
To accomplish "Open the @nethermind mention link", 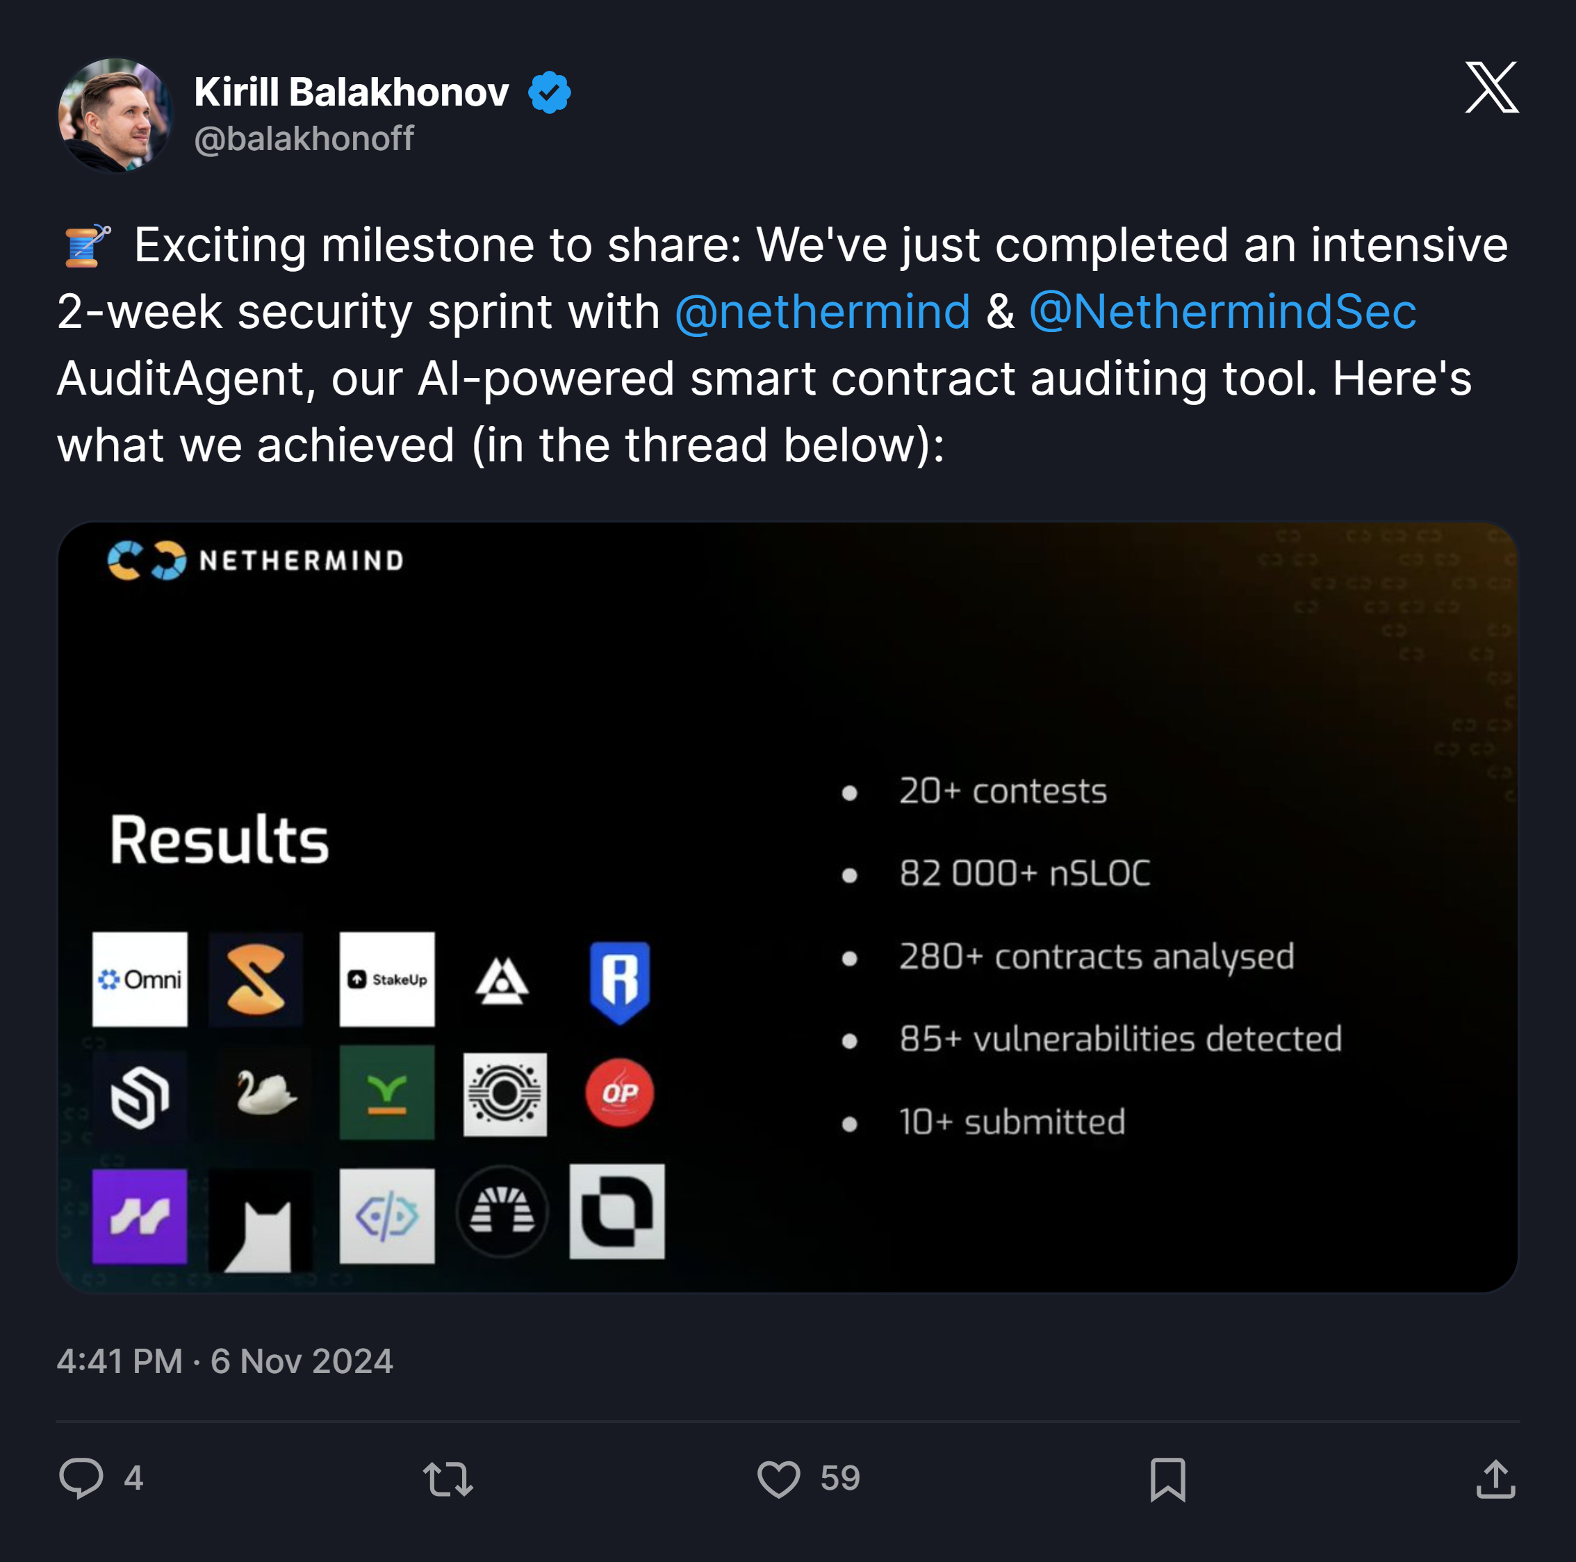I will pos(822,311).
